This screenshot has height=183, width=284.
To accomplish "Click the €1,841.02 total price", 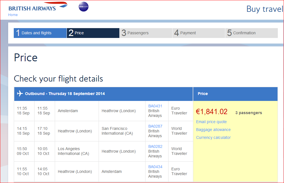I will [x=212, y=112].
